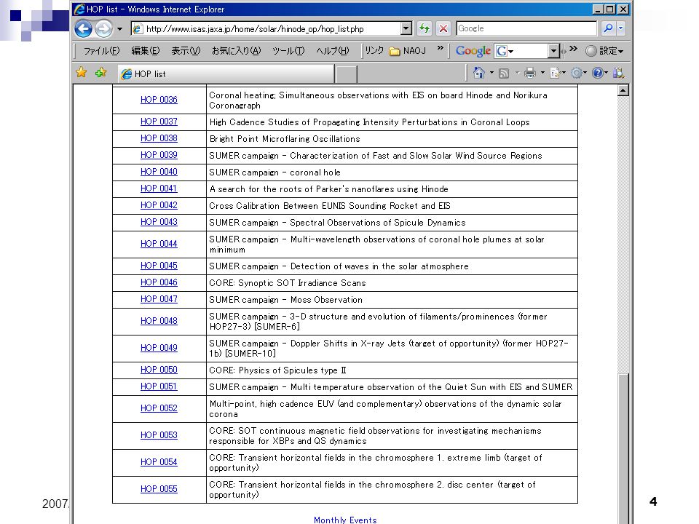
Task: Open the HOP 0048 link
Action: [159, 321]
